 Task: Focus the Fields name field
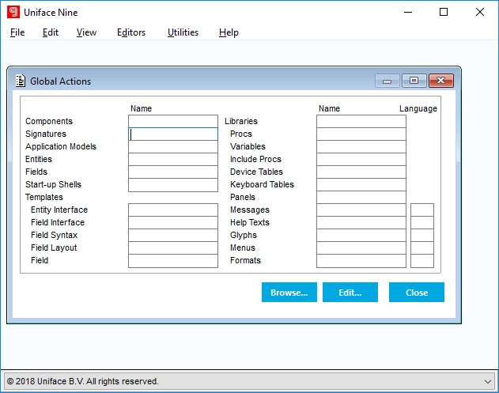[x=173, y=172]
